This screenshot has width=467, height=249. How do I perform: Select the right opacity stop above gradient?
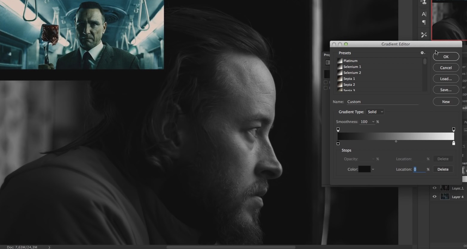454,129
